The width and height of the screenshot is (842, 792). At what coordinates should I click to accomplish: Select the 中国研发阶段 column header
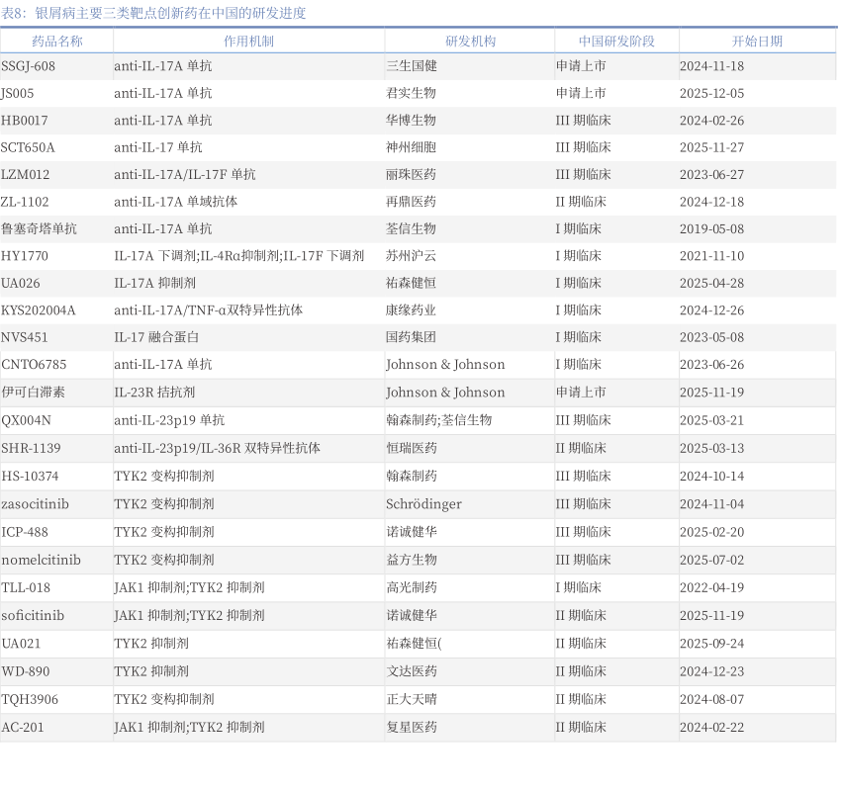tap(615, 42)
